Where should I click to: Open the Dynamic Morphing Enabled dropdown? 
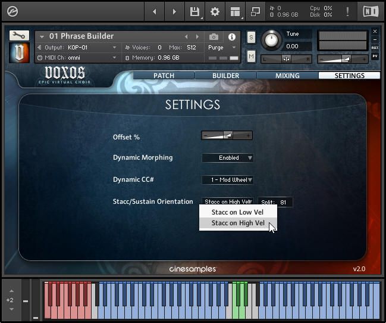[x=227, y=158]
